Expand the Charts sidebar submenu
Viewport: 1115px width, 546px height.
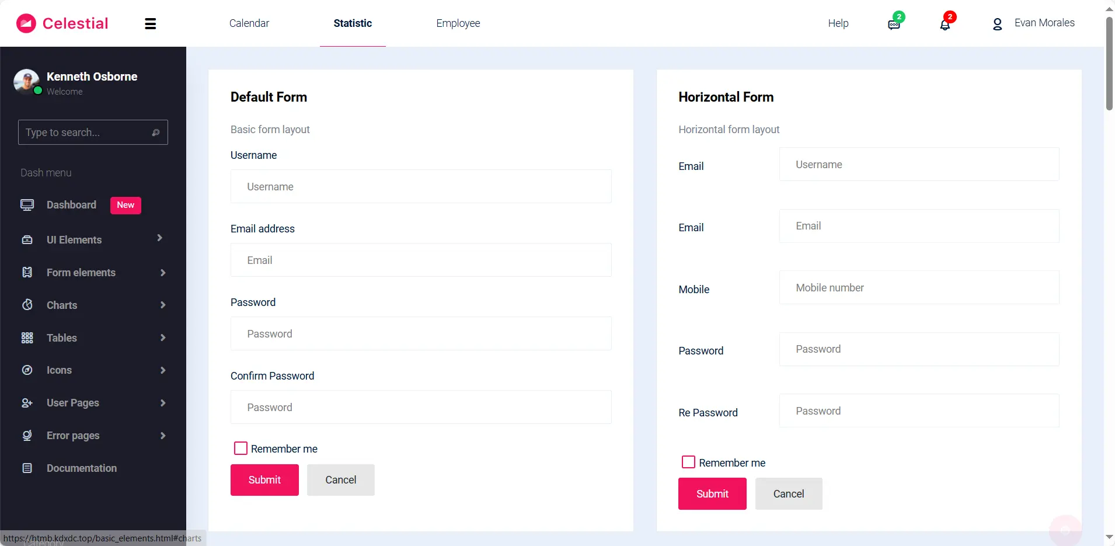pyautogui.click(x=163, y=305)
